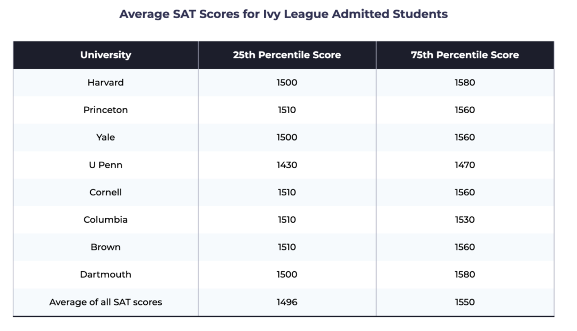577x331 pixels.
Task: Select the Cornell row label
Action: 105,192
